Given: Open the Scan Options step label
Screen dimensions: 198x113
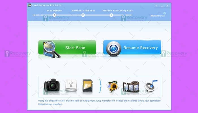Looking at the screenshot, I should (x=54, y=11).
